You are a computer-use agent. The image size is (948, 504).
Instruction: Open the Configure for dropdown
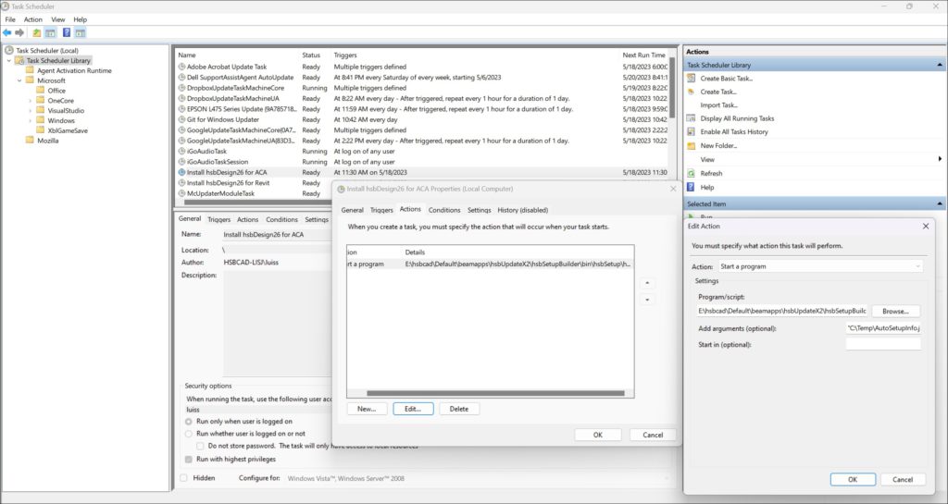click(x=476, y=479)
